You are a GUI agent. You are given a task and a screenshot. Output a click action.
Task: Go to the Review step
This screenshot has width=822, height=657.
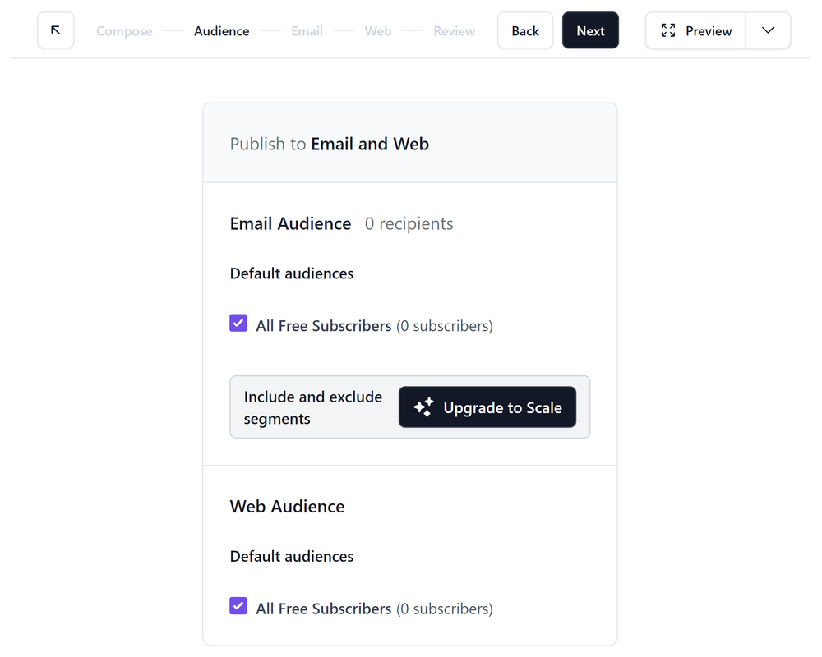(x=454, y=31)
